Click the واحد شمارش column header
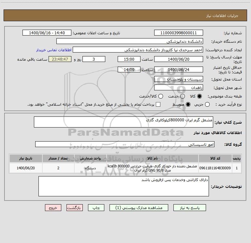This screenshot has height=243, width=251. [90, 158]
